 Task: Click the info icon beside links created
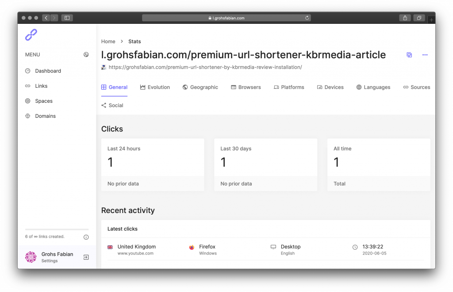coord(86,237)
